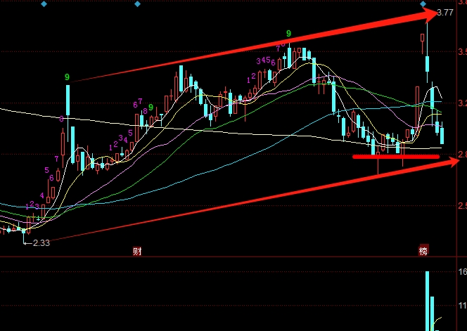
Task: Select the blue diamond info marker above 财
Action: point(138,4)
